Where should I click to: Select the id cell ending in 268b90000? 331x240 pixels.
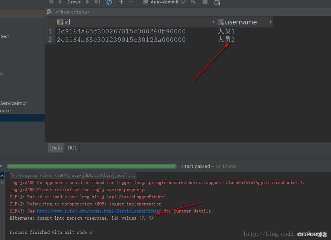pos(135,32)
